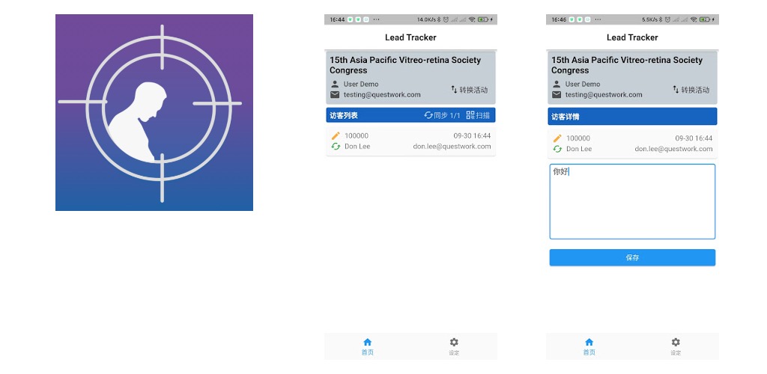Click battery icon in left phone status bar
The width and height of the screenshot is (767, 374).
click(483, 19)
